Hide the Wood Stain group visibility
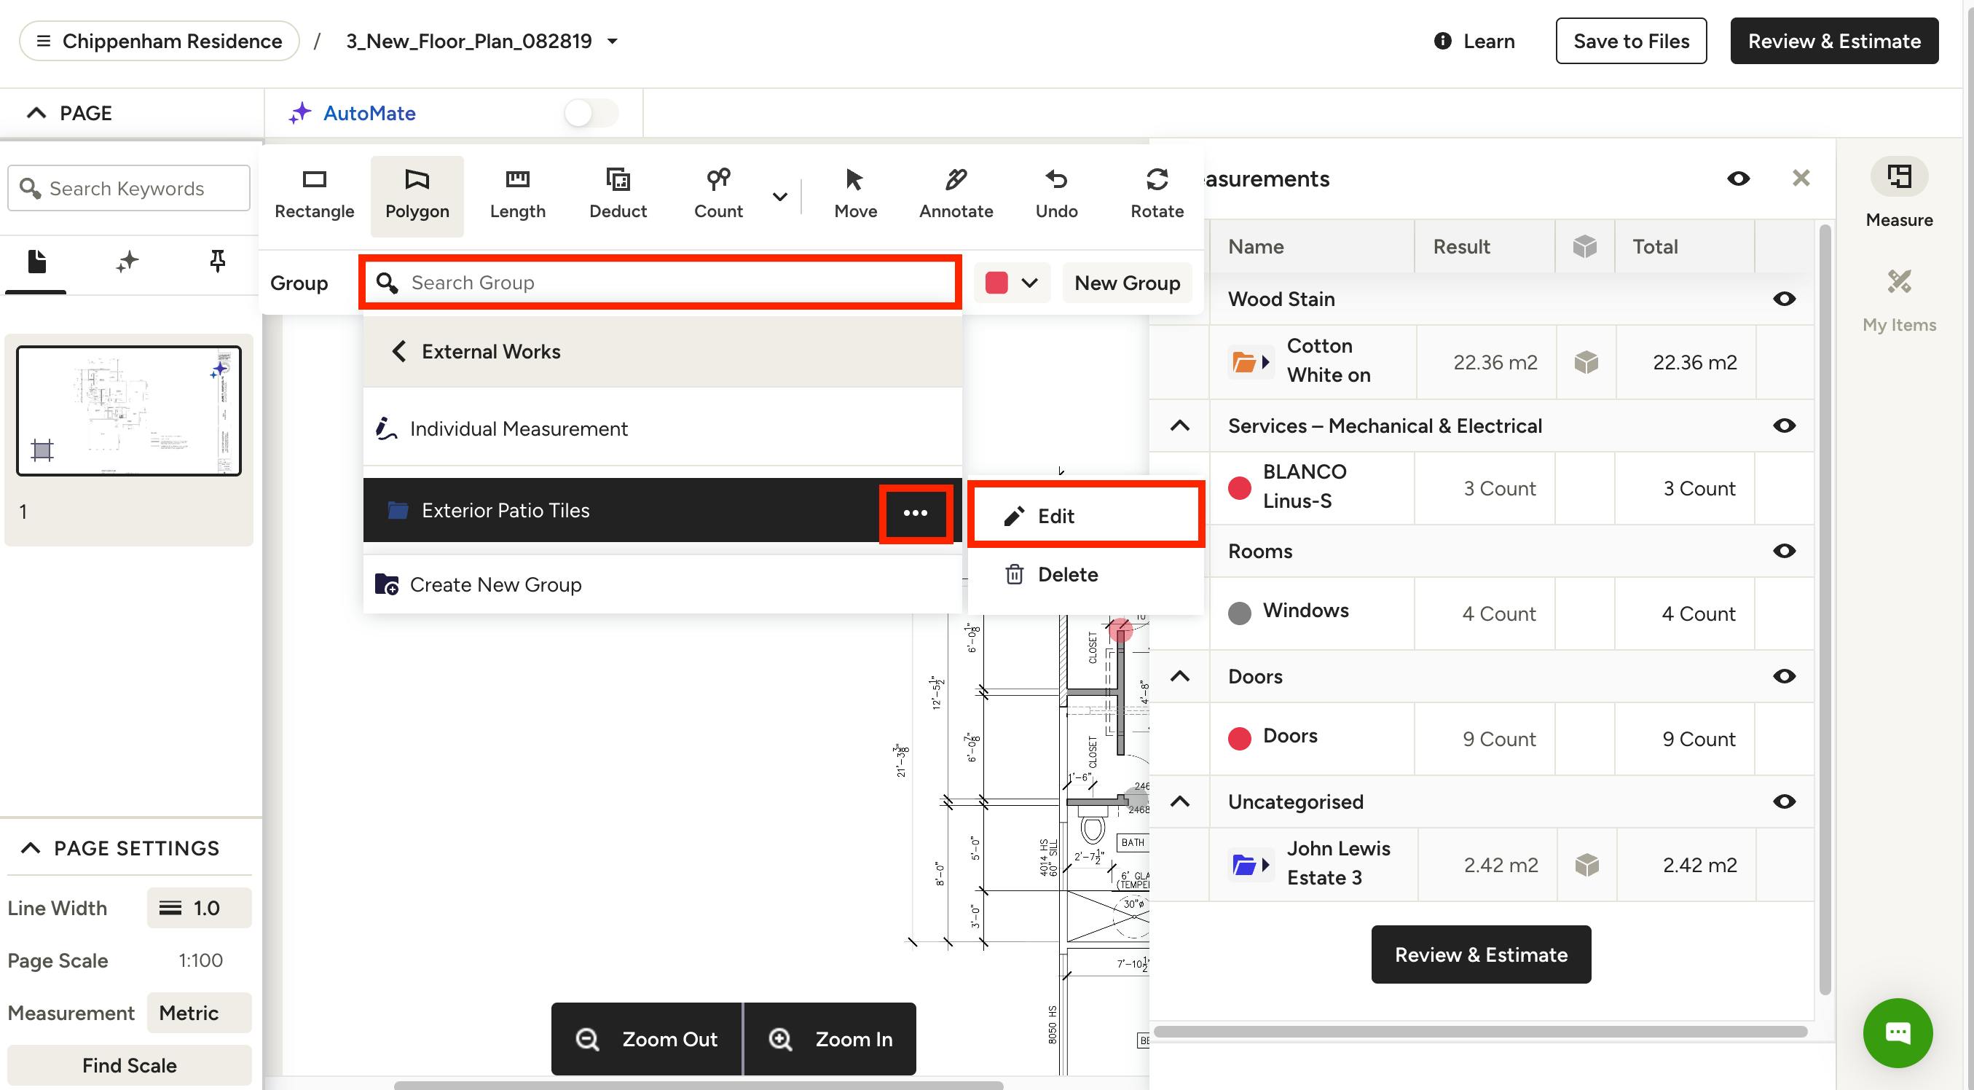 point(1784,299)
